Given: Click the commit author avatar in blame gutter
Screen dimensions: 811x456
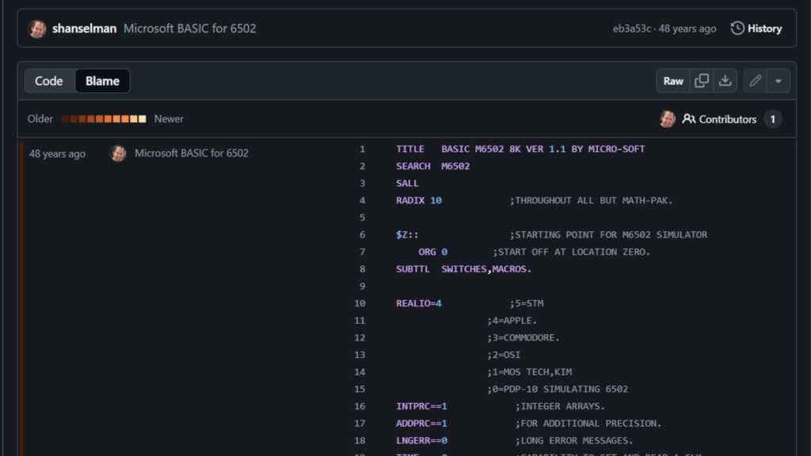Looking at the screenshot, I should tap(117, 154).
